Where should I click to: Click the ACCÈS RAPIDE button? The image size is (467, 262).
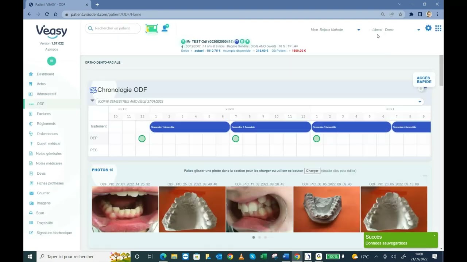tap(424, 80)
